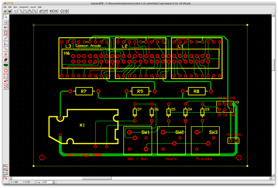Click the four-arrow filled move icon
Image resolution: width=278 pixels, height=188 pixels.
tap(66, 11)
